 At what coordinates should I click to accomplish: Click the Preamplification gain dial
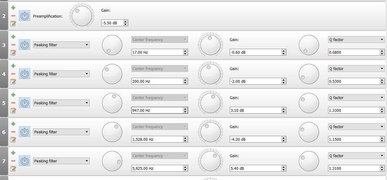[x=82, y=16]
